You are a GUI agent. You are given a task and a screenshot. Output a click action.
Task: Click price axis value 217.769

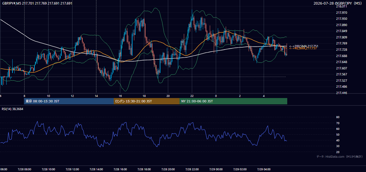click(x=341, y=43)
